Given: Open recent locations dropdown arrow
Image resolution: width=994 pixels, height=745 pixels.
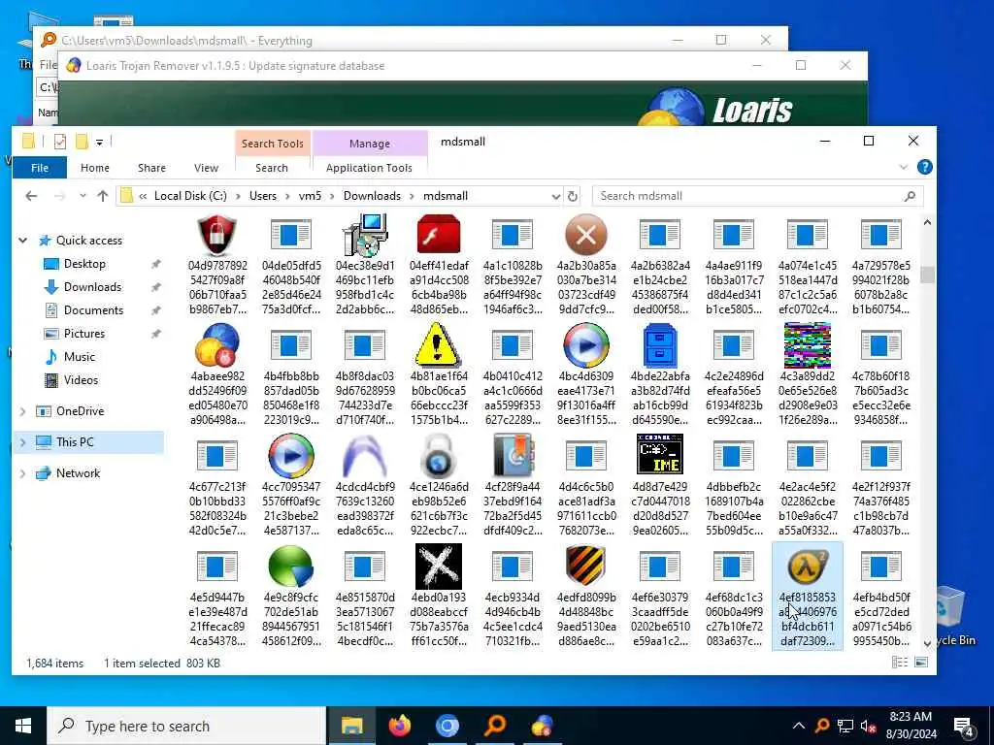Looking at the screenshot, I should click(83, 196).
